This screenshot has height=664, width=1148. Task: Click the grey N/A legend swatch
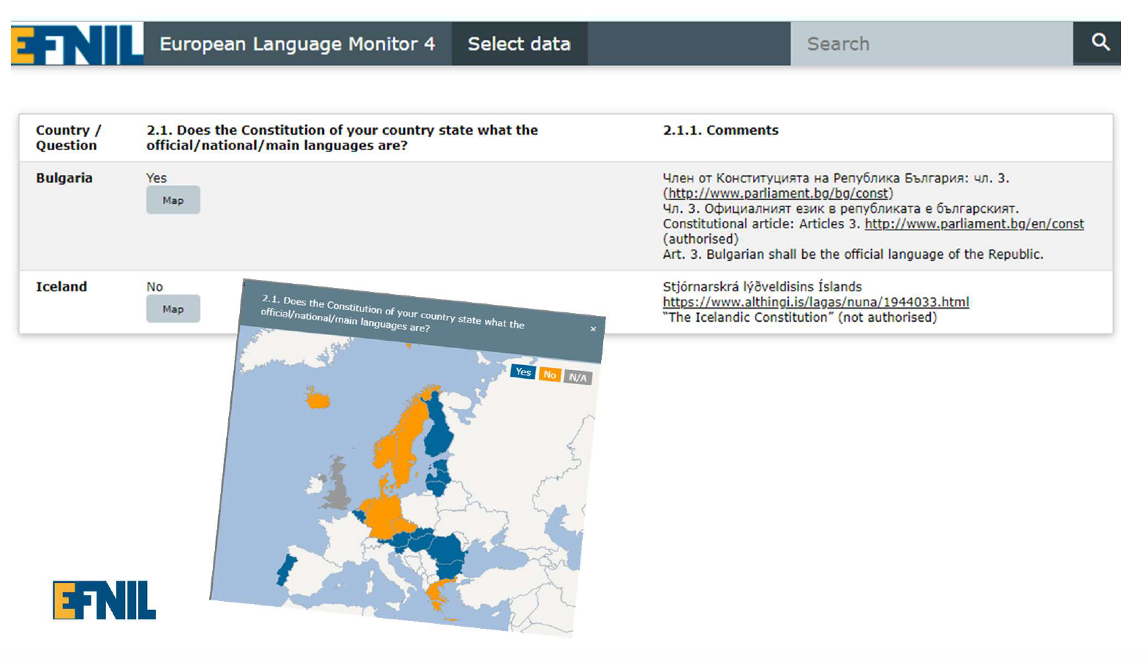pos(578,377)
